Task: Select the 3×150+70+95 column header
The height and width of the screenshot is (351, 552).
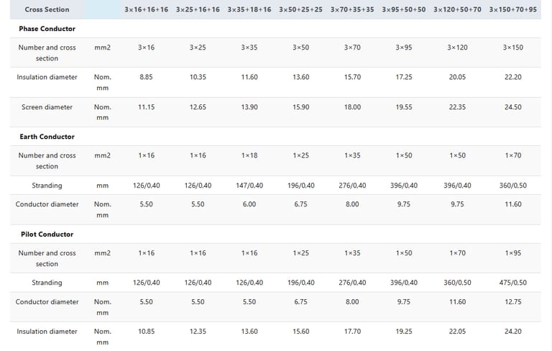Action: (513, 9)
